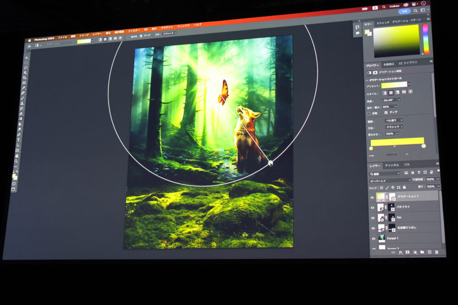Click the blue 共有 share button
Viewport: 458px width, 305px height.
tap(404, 11)
